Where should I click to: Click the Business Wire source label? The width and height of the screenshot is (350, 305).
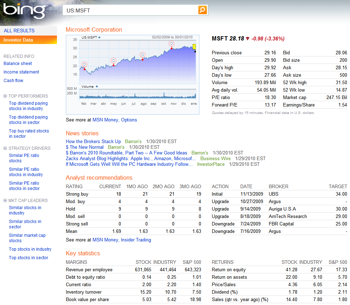pyautogui.click(x=215, y=158)
